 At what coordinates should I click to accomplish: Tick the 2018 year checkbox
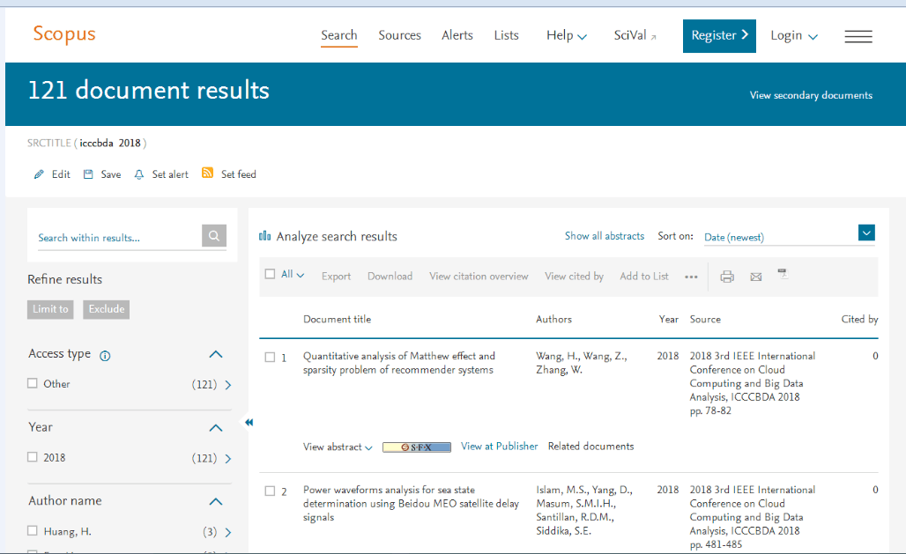(x=33, y=457)
